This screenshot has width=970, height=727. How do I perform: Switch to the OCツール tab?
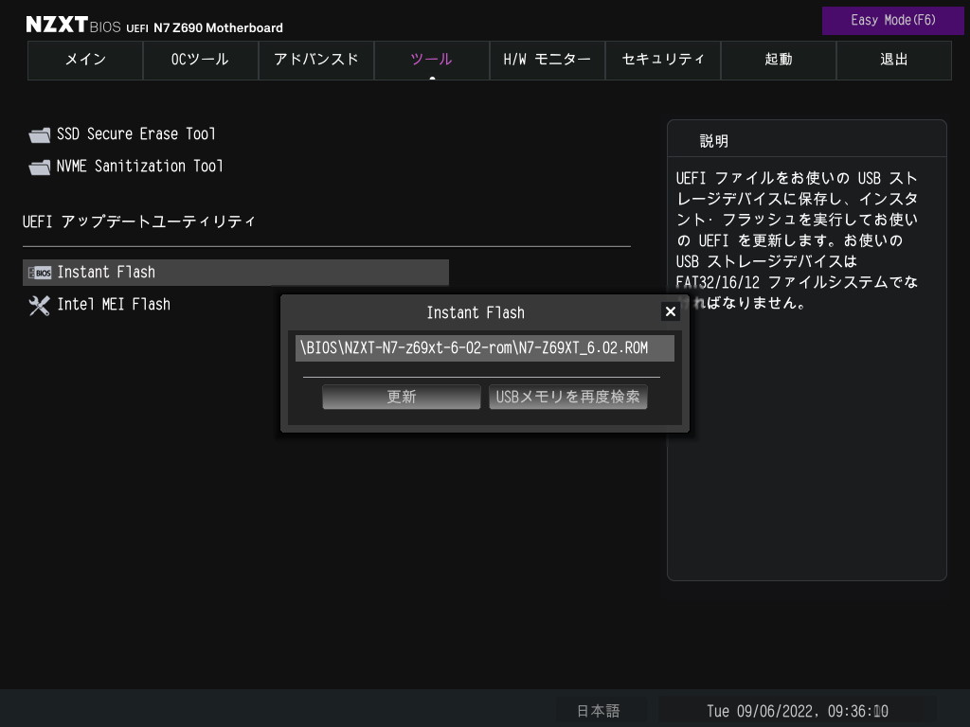coord(201,60)
